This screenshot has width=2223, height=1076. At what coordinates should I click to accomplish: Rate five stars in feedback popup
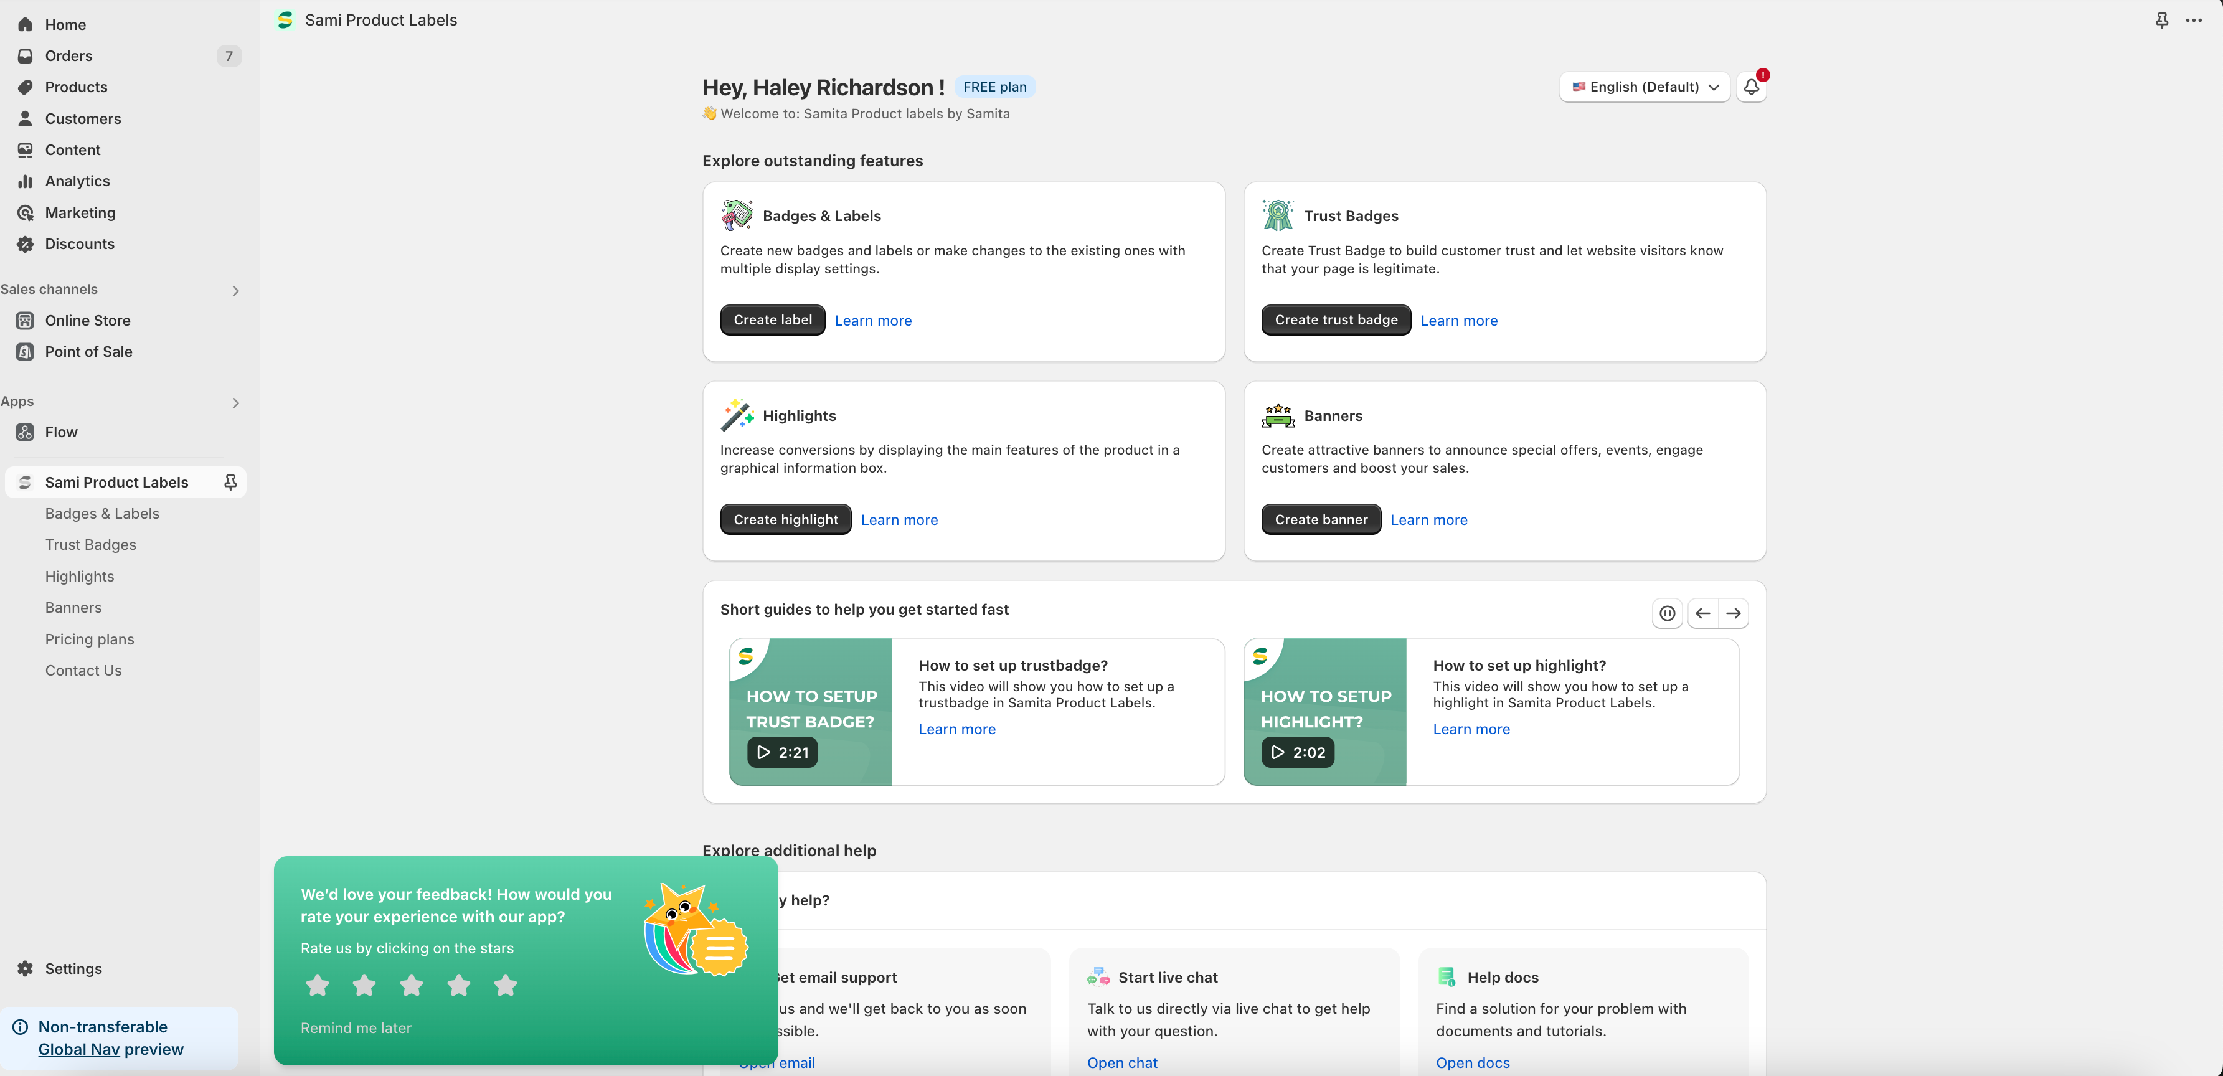pyautogui.click(x=506, y=984)
